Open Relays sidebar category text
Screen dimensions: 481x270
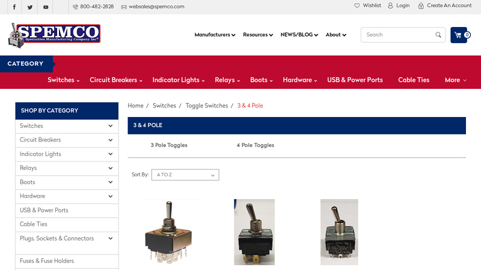pyautogui.click(x=28, y=168)
